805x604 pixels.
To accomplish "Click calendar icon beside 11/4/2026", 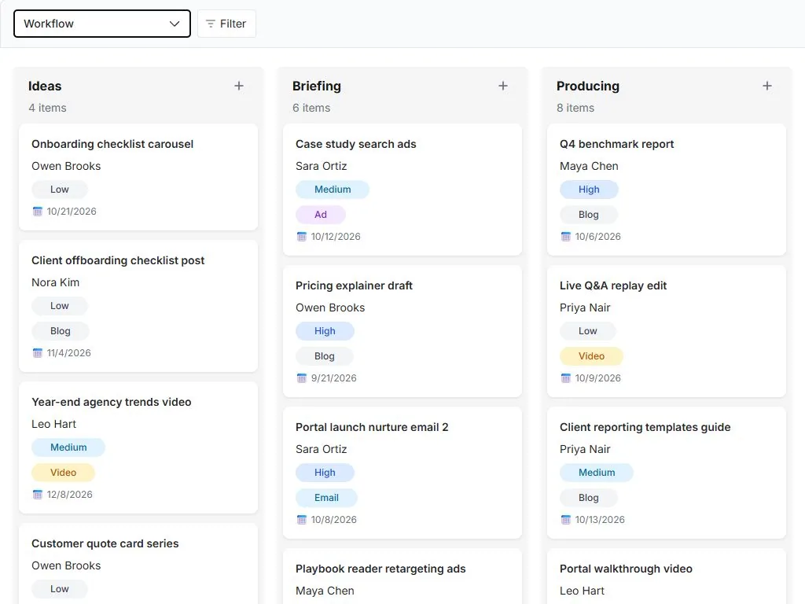I will 38,353.
